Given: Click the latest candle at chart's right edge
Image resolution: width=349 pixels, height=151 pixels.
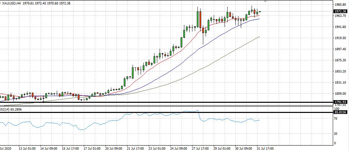Looking at the screenshot, I should [x=260, y=12].
